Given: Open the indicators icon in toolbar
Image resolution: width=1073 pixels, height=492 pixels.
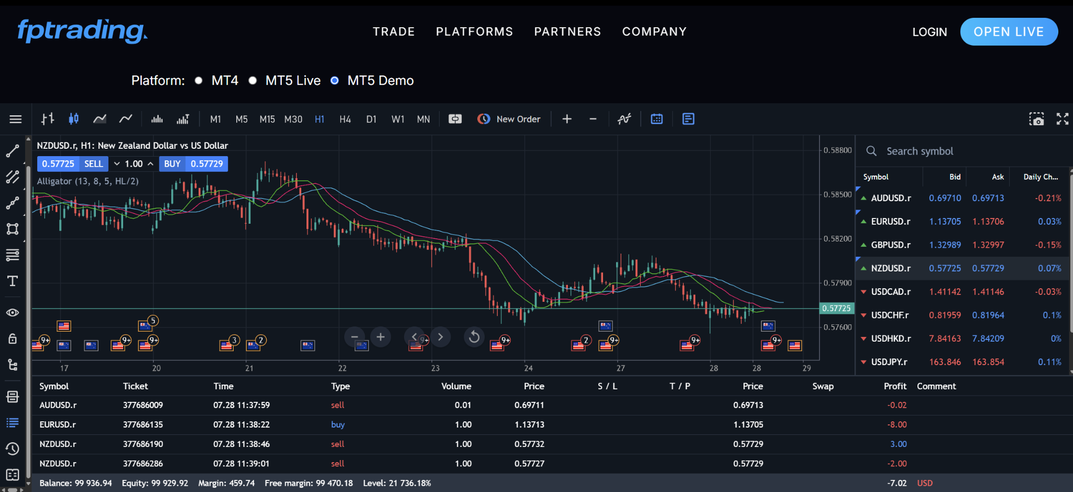Looking at the screenshot, I should point(624,119).
